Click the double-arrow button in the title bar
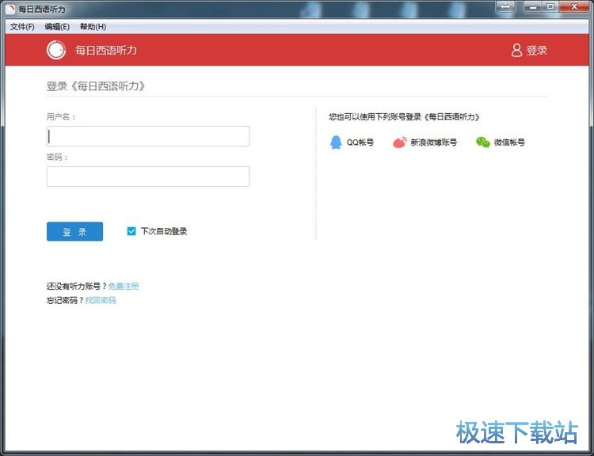 click(x=505, y=7)
